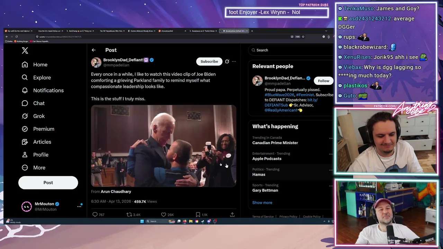Viewport: 443px width, 249px height.
Task: Open BrooklynDad_Defiant avatar in Relevant people
Action: pyautogui.click(x=257, y=81)
